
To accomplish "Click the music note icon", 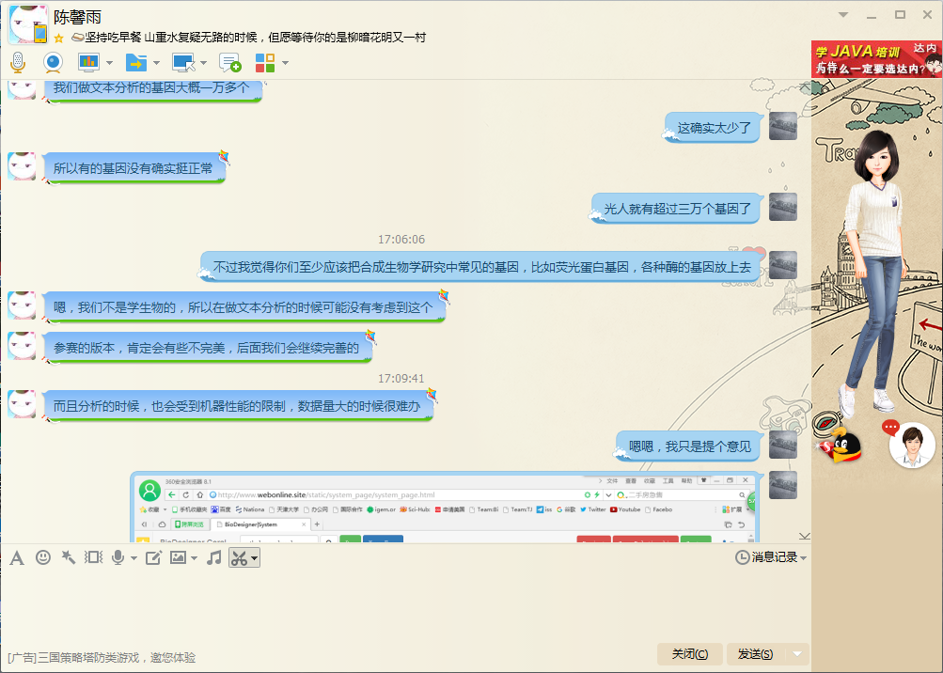I will click(x=213, y=557).
